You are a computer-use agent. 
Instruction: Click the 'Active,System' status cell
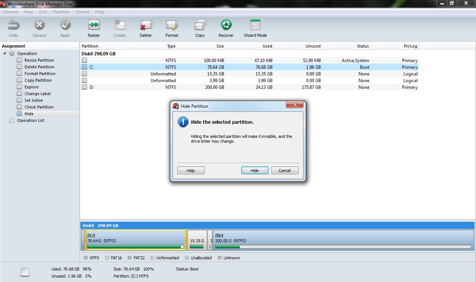[356, 61]
